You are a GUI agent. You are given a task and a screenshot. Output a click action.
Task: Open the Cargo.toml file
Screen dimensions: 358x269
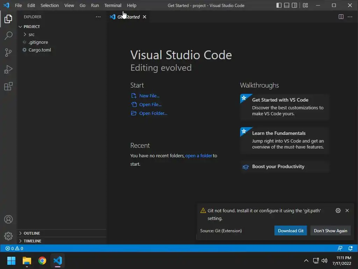point(62,50)
